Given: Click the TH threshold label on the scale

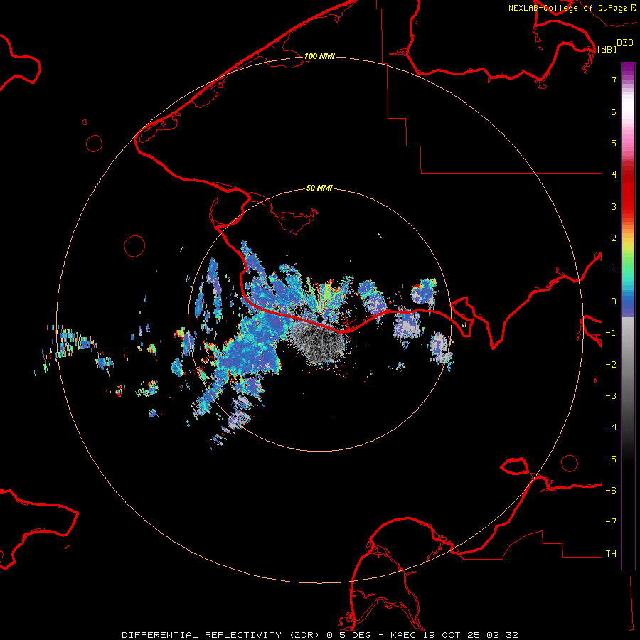Looking at the screenshot, I should pyautogui.click(x=611, y=554).
